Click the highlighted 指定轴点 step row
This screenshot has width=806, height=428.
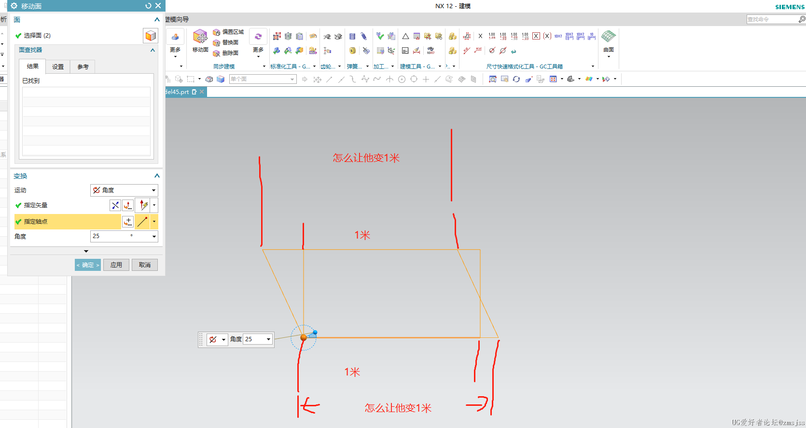[68, 222]
